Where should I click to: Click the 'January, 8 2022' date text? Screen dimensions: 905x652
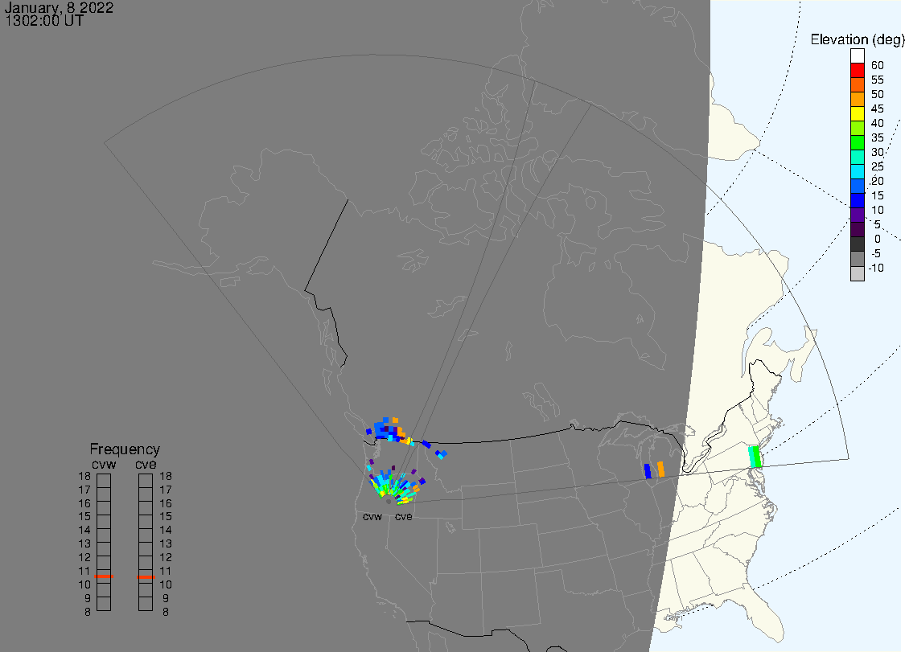(x=60, y=8)
